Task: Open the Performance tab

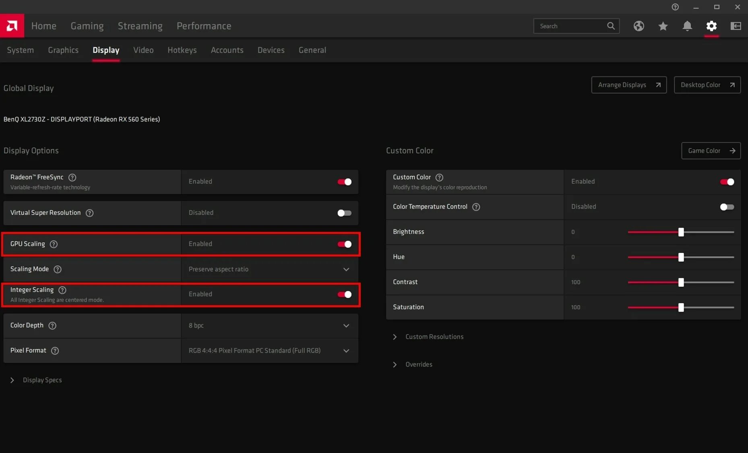Action: pyautogui.click(x=204, y=26)
